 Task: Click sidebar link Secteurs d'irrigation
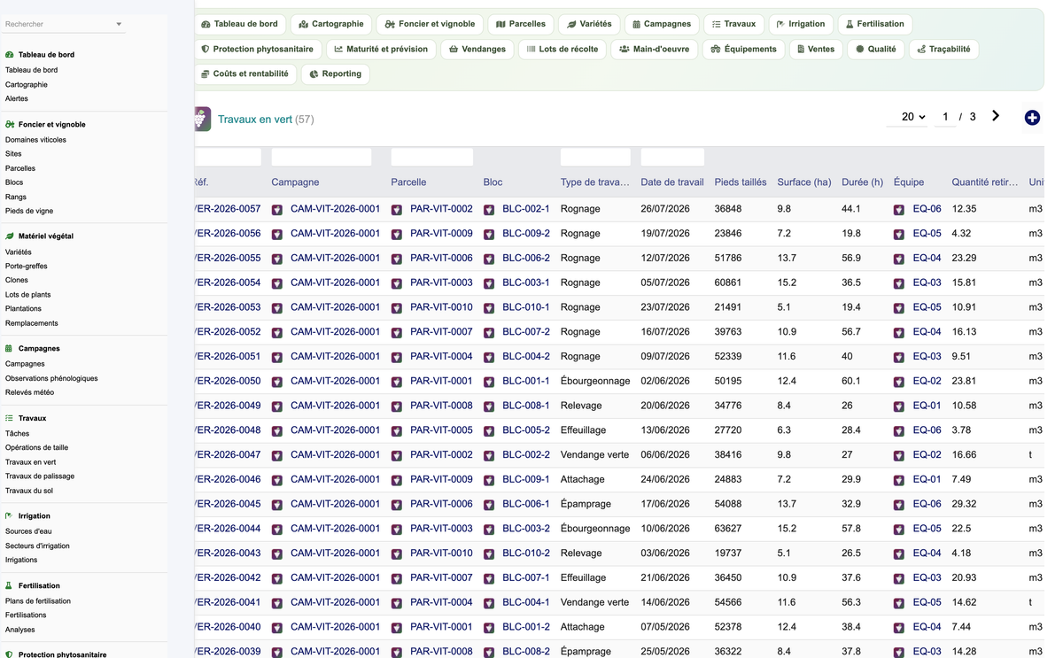coord(37,546)
